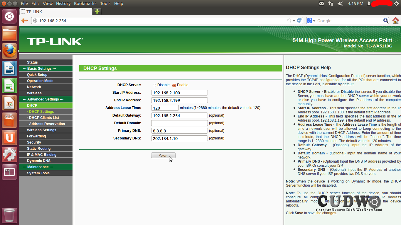
Task: Open the session gear menu
Action: pos(396,4)
